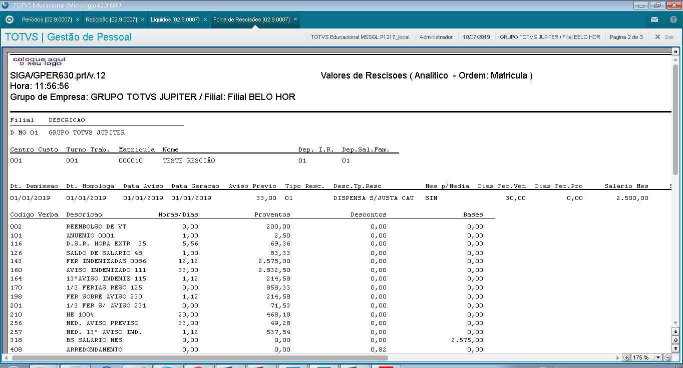The image size is (683, 368).
Task: Click the 2.500,00 Salario Mes value
Action: [x=632, y=198]
